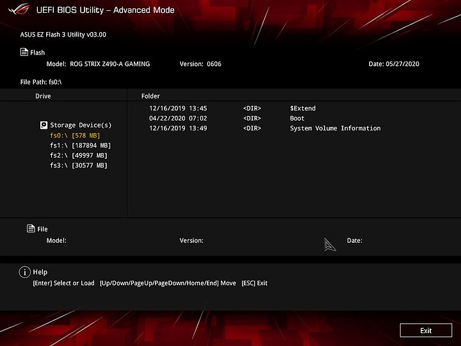
Task: Click the Drive column header
Action: pyautogui.click(x=43, y=96)
